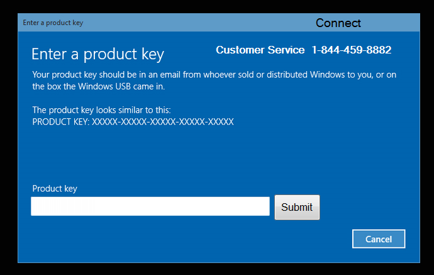Click the Product key field label
This screenshot has height=275, width=434.
coord(55,189)
